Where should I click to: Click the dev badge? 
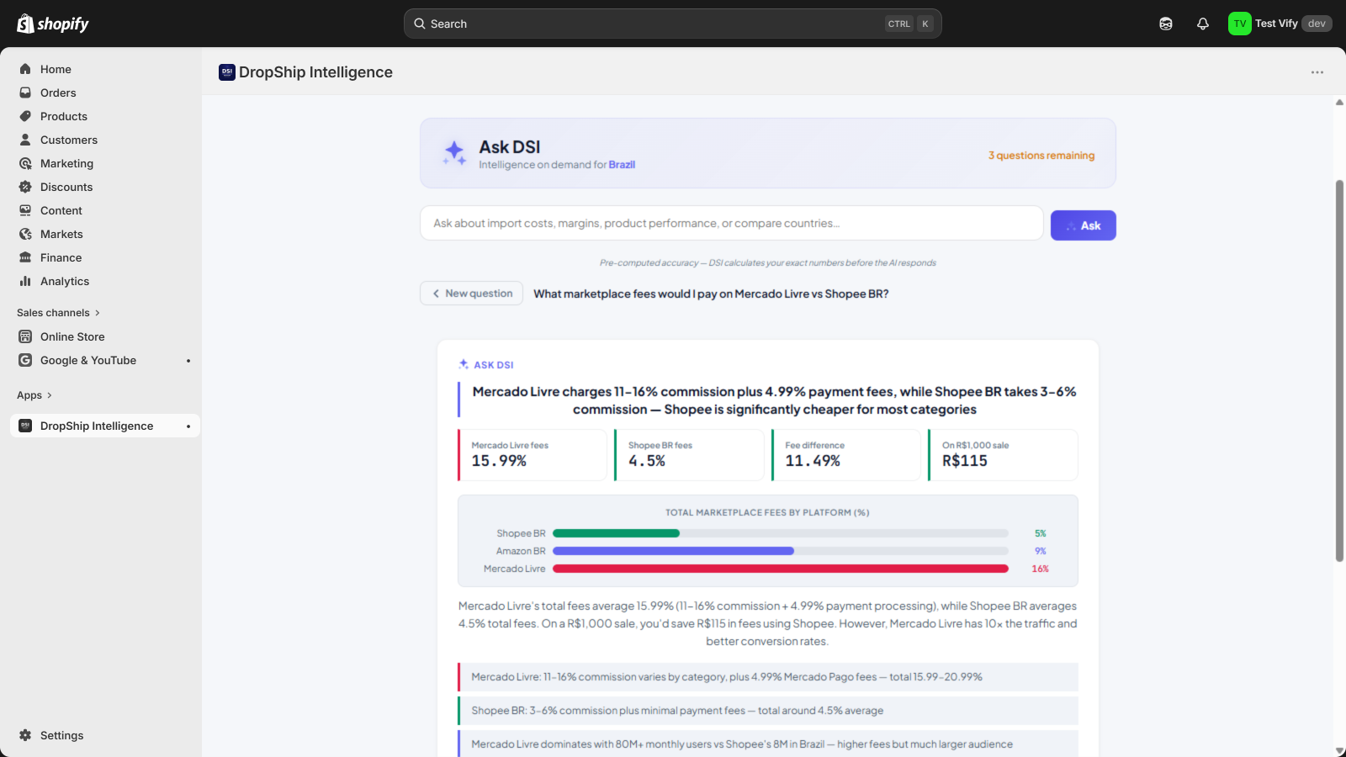[x=1317, y=24]
